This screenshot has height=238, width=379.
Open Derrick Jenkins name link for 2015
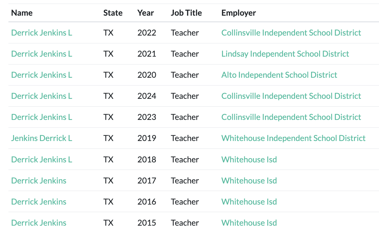tap(39, 223)
